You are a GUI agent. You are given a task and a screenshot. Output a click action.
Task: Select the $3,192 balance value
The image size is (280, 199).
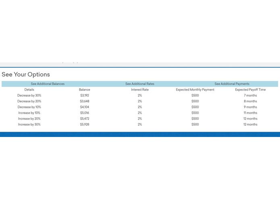(85, 95)
